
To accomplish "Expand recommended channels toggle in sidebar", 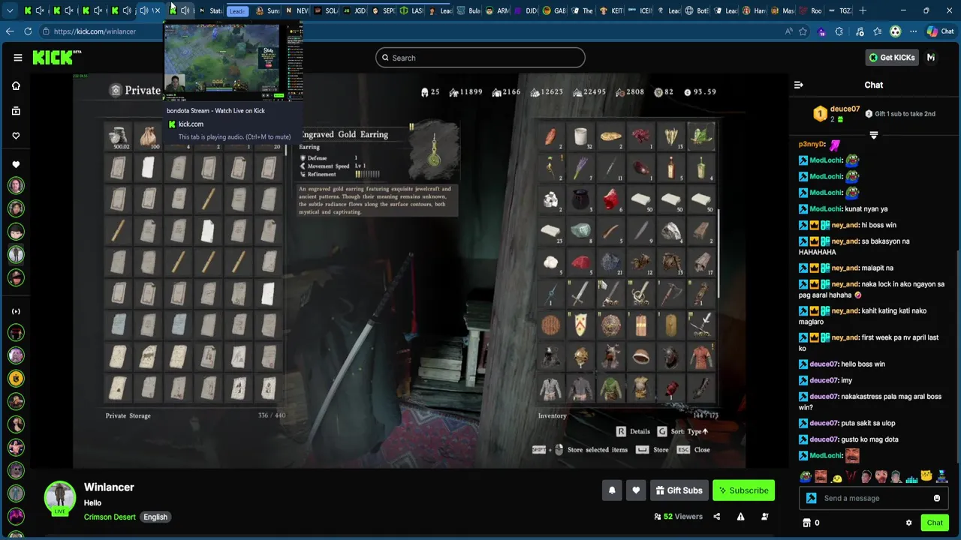I will (x=16, y=311).
